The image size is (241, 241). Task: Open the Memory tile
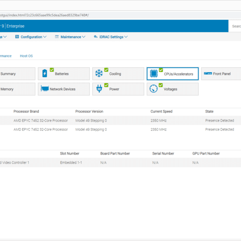click(17, 89)
